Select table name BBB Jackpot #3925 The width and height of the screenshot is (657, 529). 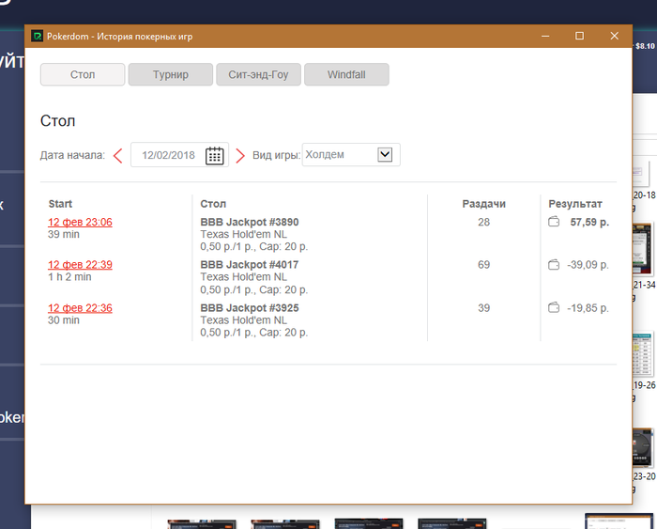coord(250,308)
